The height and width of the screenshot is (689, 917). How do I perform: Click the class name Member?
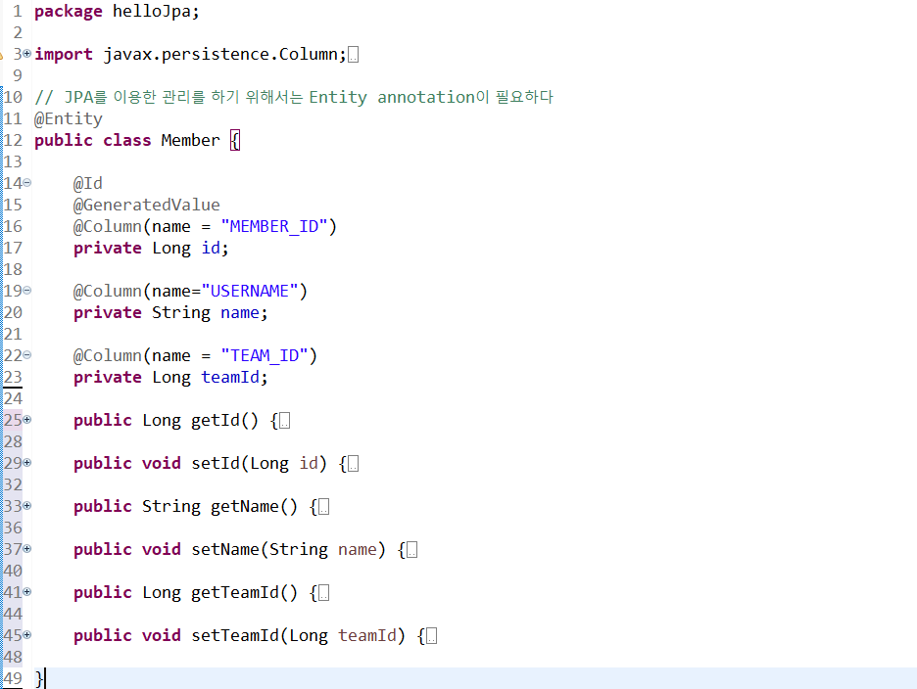point(191,140)
